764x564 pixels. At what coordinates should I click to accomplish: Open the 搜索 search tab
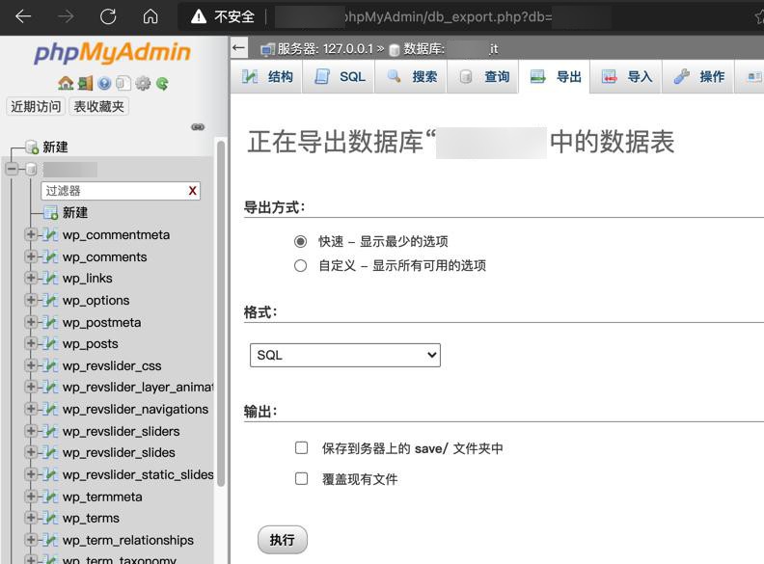[411, 76]
